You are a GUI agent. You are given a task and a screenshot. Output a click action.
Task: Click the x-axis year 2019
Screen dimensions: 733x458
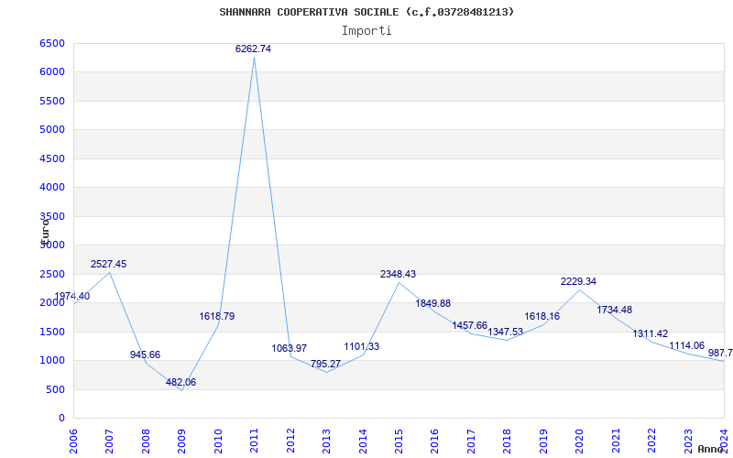(543, 441)
